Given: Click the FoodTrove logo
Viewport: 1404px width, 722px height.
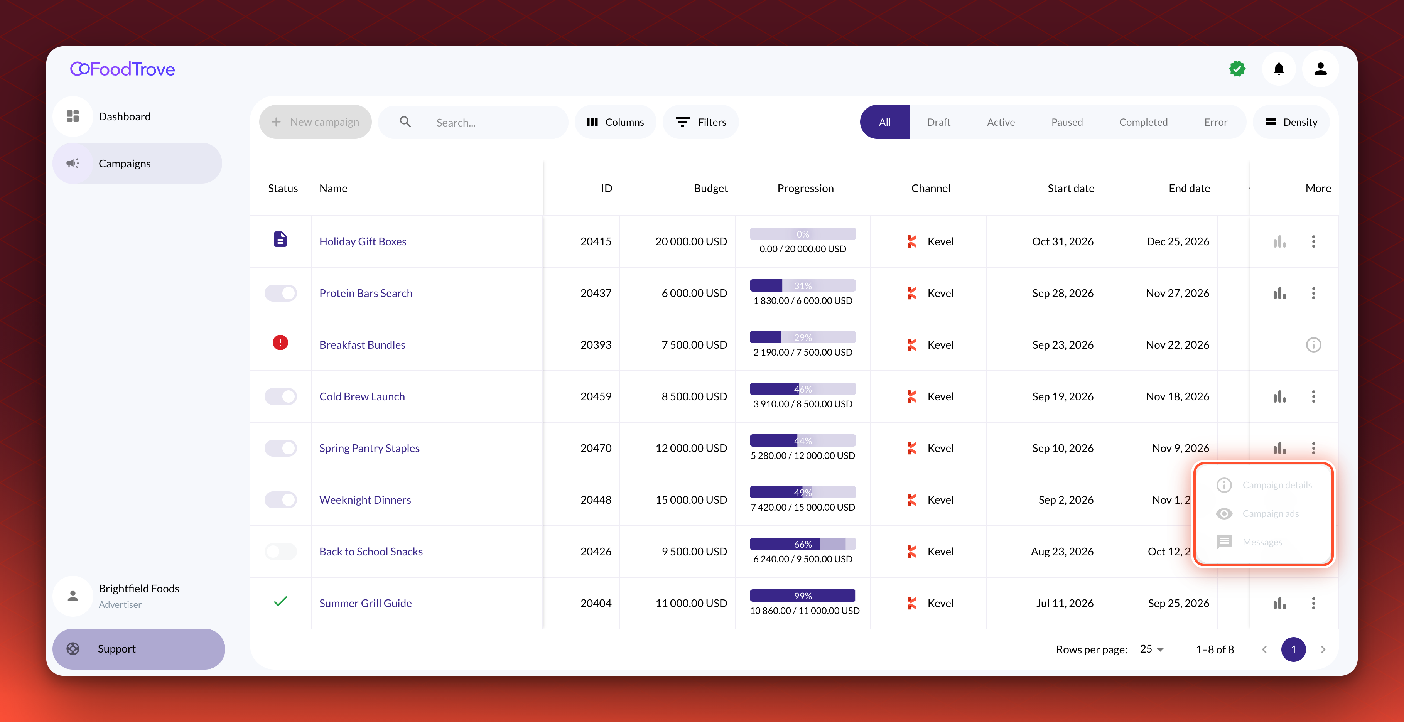Looking at the screenshot, I should click(123, 69).
